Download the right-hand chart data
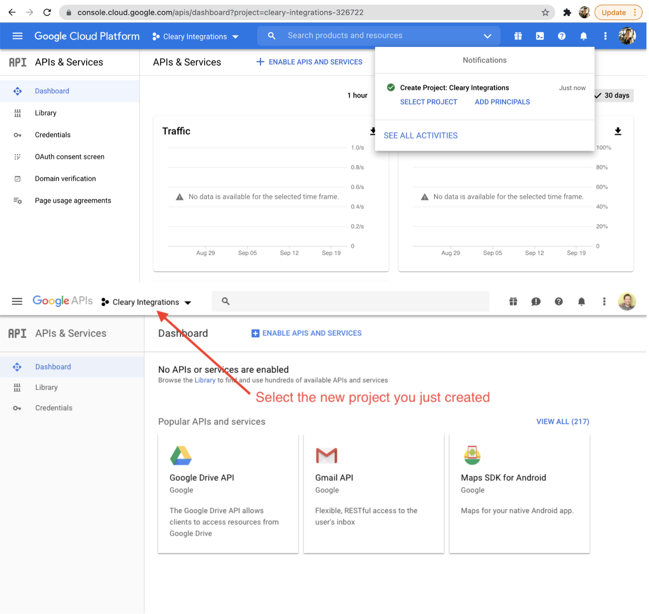This screenshot has height=614, width=649. click(618, 132)
